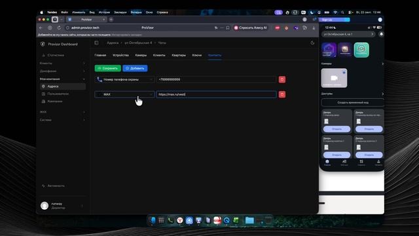Viewport: 419px width, 236px height.
Task: Collapse the sidebar with panel icon
Action: (x=96, y=43)
